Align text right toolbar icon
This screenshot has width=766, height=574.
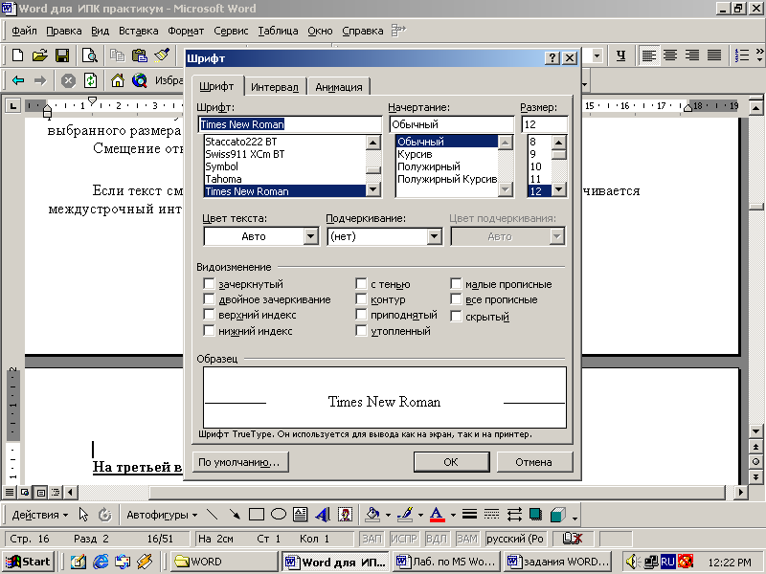pyautogui.click(x=692, y=55)
